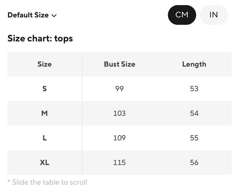Click the Length column header

[x=194, y=64]
